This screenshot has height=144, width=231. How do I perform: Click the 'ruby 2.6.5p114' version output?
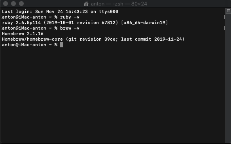coord(21,23)
